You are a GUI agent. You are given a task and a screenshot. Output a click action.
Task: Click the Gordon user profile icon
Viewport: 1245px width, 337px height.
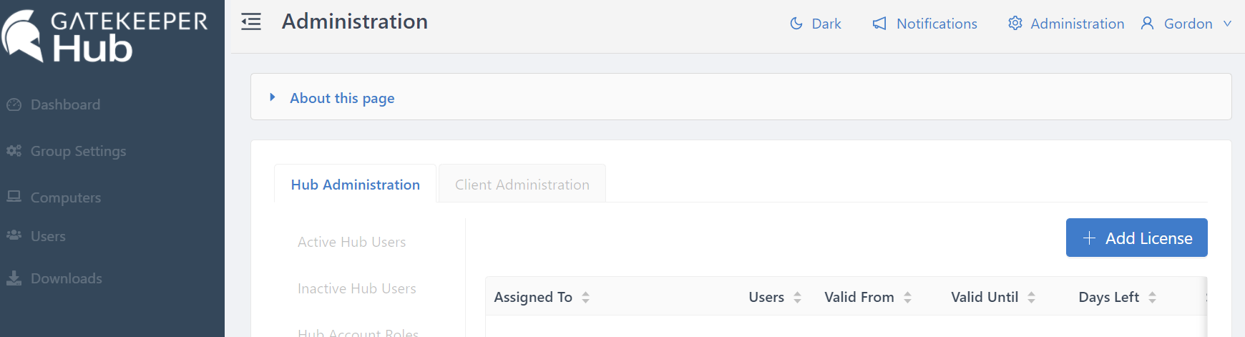[x=1147, y=24]
